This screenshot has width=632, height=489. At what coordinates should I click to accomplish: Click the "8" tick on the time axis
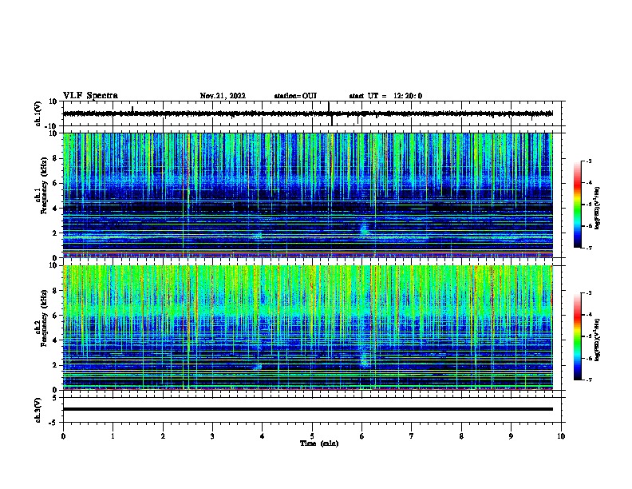tap(461, 436)
